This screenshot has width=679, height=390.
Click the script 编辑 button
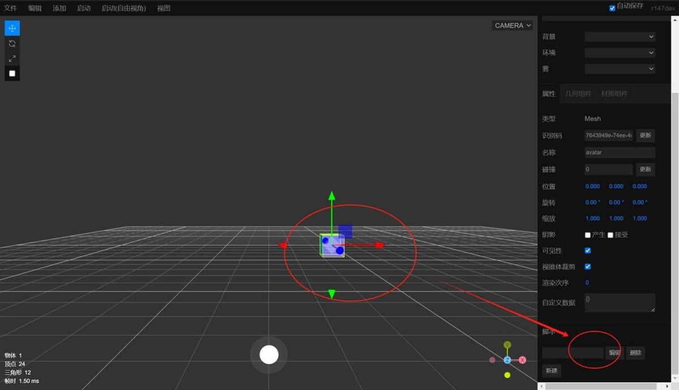coord(614,353)
